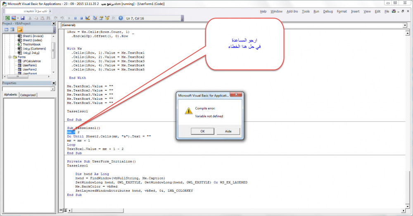The height and width of the screenshot is (216, 413).
Task: Click the code window horizontal scrollbar thumb
Action: tap(98, 211)
